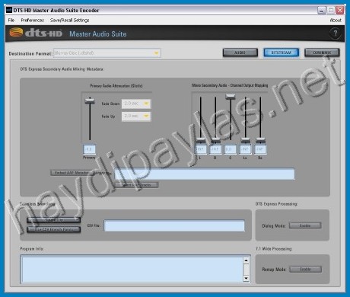The width and height of the screenshot is (350, 297).
Task: Click the Ls channel slider handle
Action: (245, 140)
